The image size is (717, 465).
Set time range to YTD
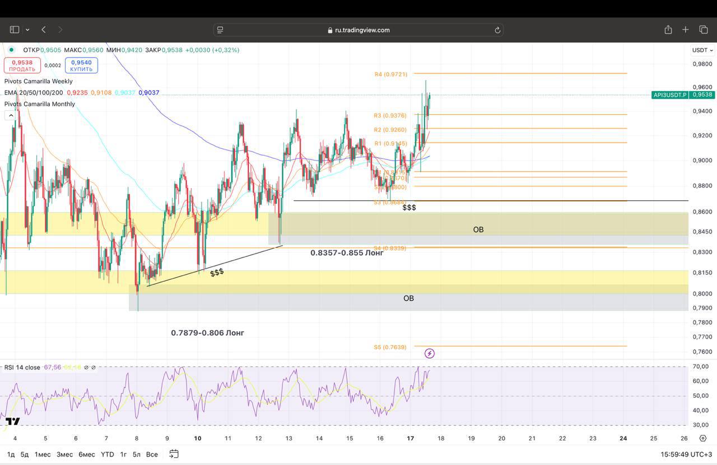pos(107,454)
